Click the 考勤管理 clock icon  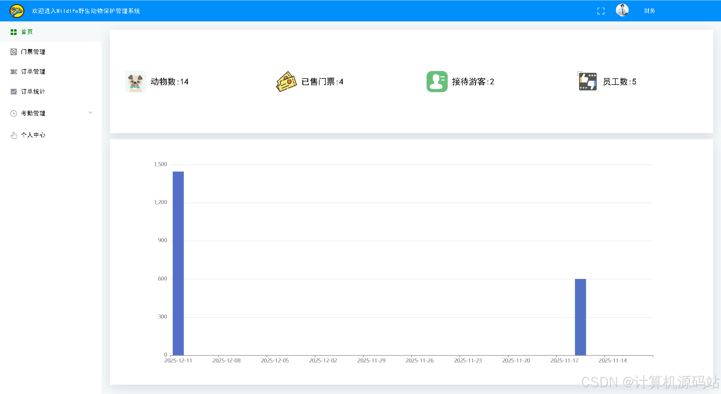tap(14, 113)
